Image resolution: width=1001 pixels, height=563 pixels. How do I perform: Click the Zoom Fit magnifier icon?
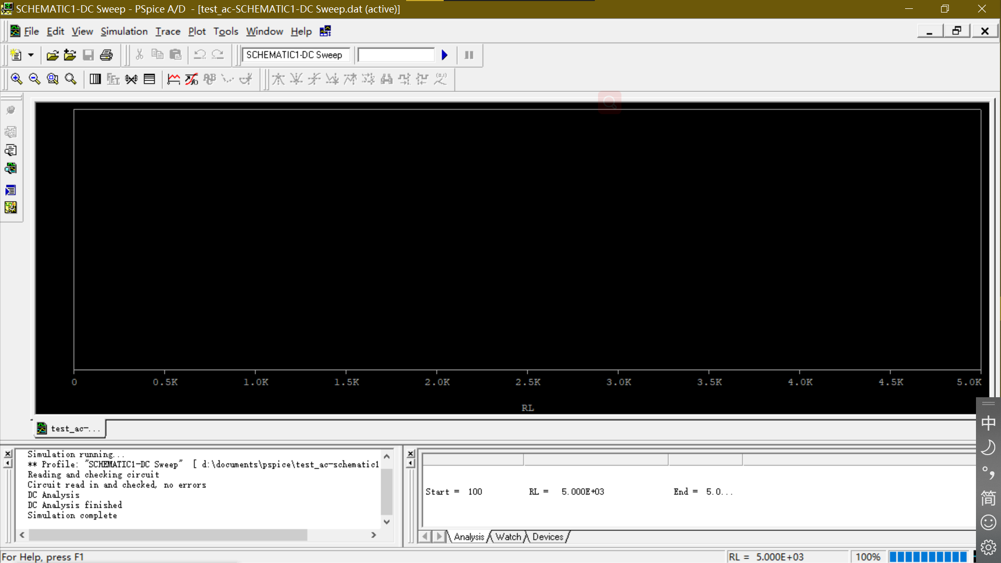tap(70, 79)
